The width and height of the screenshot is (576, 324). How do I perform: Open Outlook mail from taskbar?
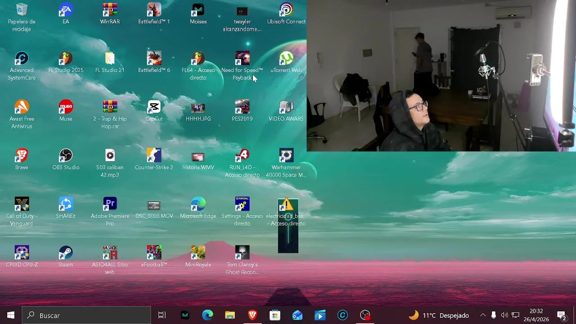click(x=297, y=315)
